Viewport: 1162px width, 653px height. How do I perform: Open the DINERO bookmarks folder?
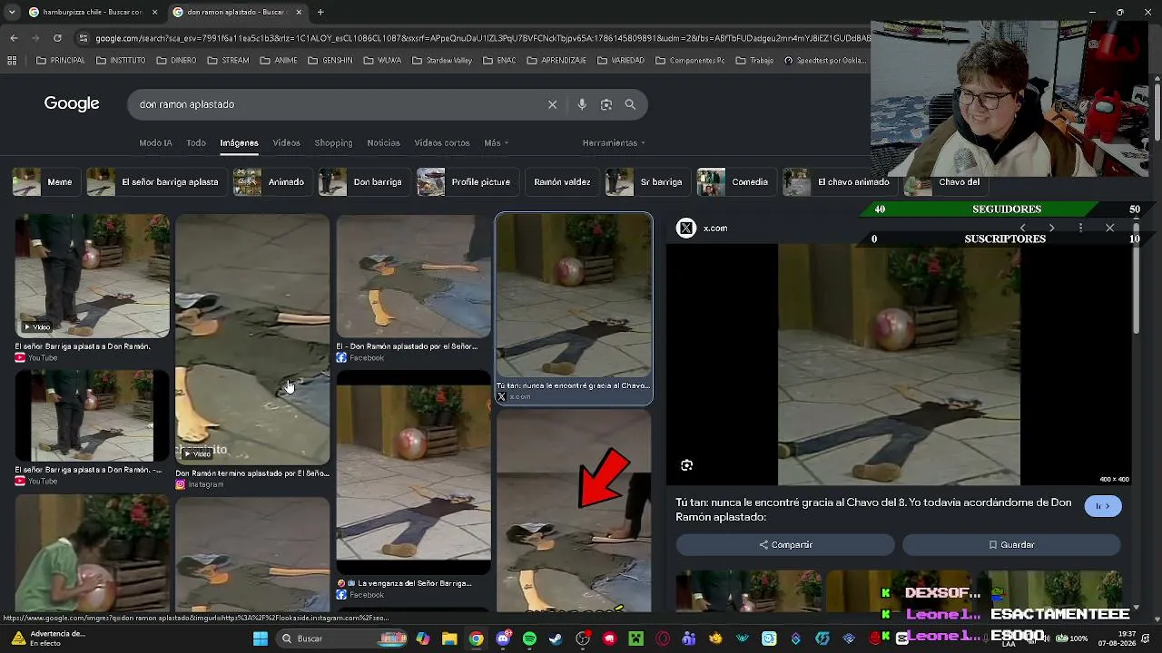[x=176, y=61]
